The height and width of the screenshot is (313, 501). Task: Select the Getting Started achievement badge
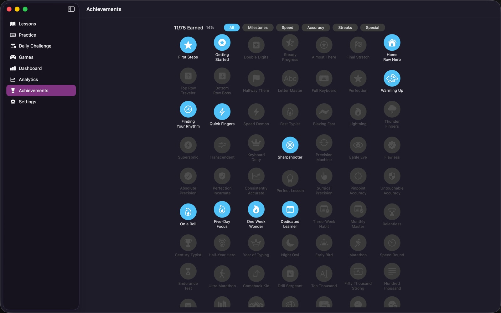[x=222, y=43]
